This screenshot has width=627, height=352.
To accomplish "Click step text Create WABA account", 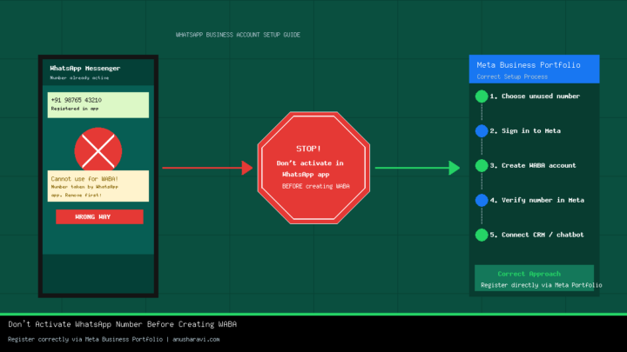I will click(x=539, y=166).
